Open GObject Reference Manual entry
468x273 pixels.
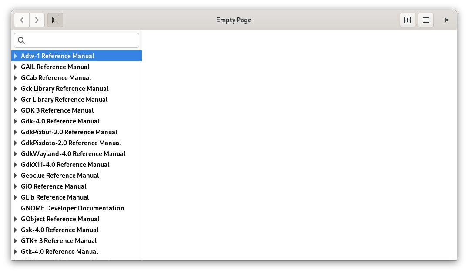pyautogui.click(x=60, y=219)
